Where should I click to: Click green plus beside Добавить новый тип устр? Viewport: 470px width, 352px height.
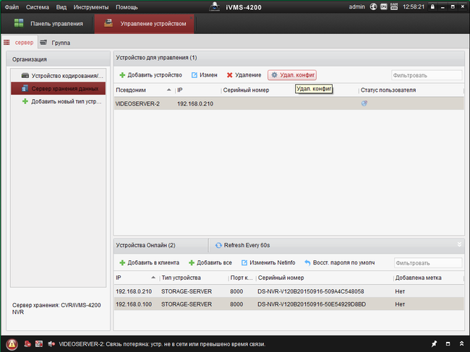(25, 101)
